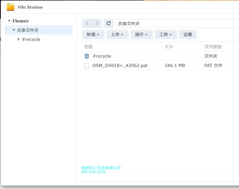Refresh the file list
This screenshot has width=239, height=189.
(108, 24)
